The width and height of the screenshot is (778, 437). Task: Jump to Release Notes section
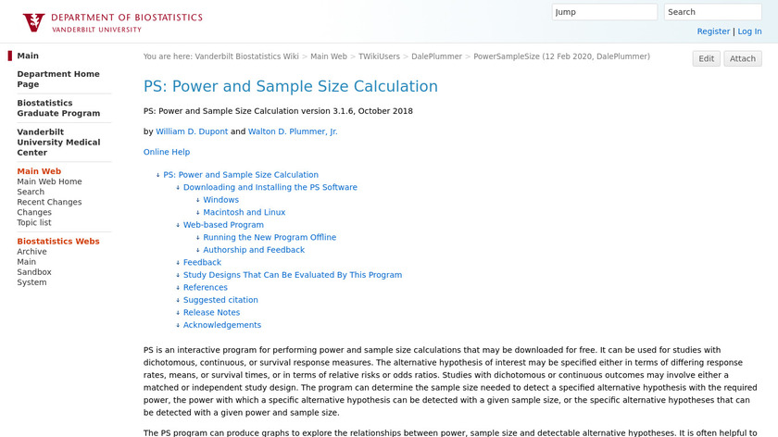pyautogui.click(x=211, y=313)
